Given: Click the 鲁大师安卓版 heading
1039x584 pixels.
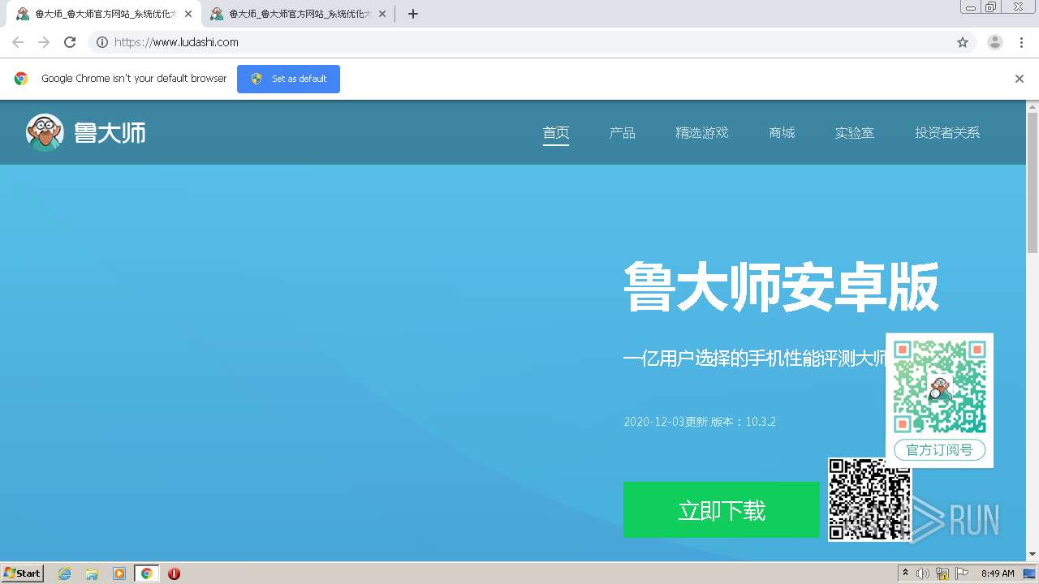Looking at the screenshot, I should pos(781,286).
